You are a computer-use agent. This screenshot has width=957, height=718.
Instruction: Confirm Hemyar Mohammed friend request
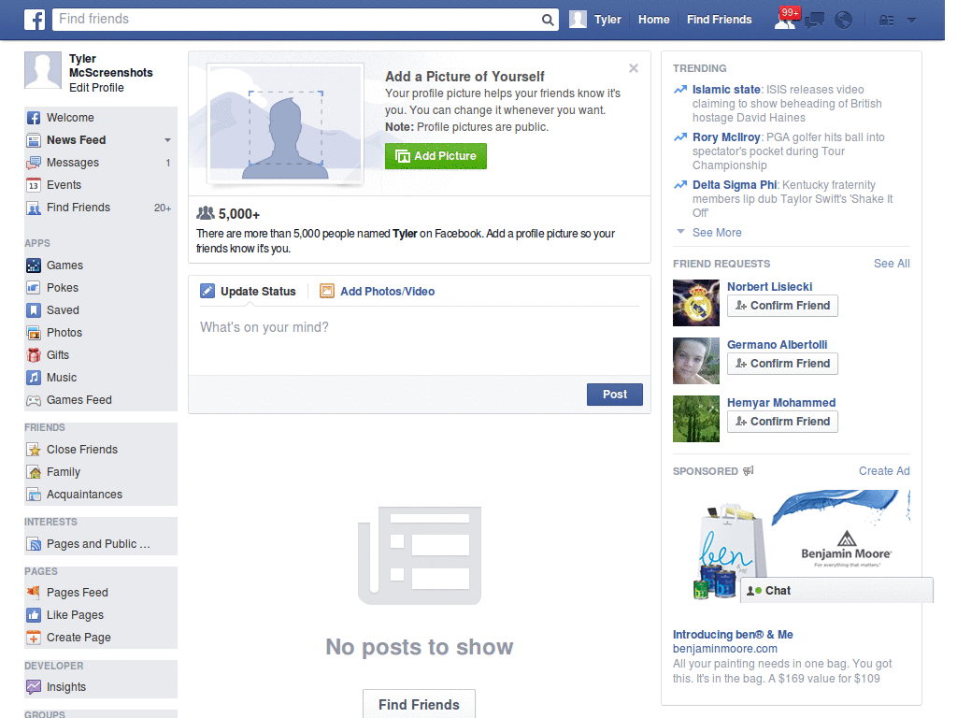tap(782, 422)
